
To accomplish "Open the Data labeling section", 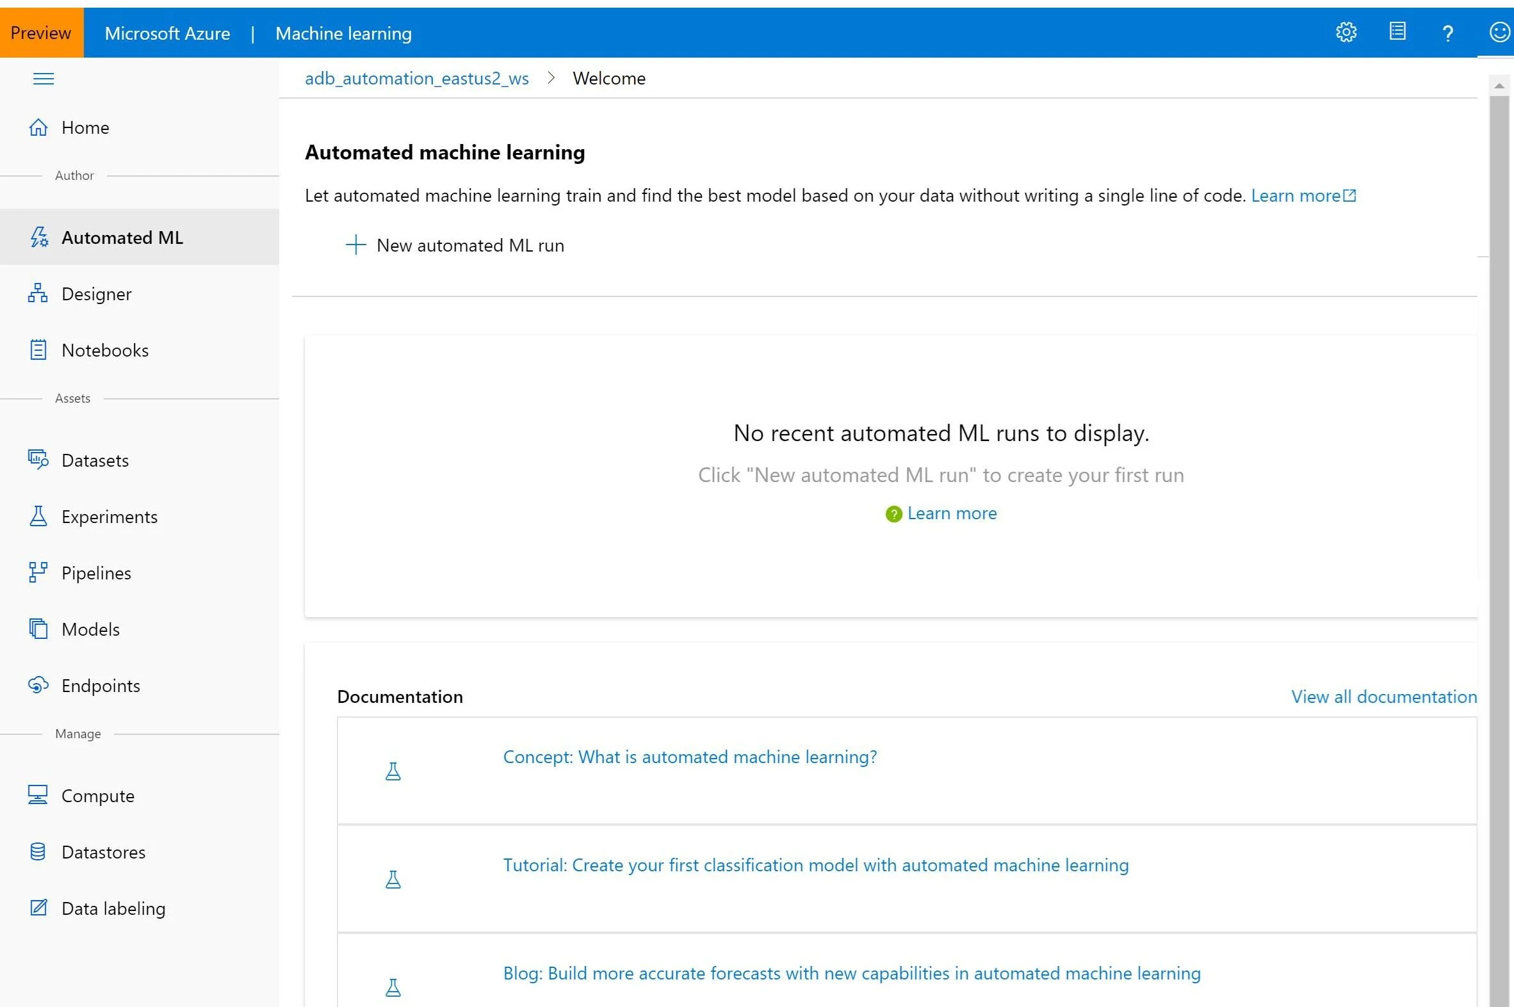I will (x=114, y=908).
